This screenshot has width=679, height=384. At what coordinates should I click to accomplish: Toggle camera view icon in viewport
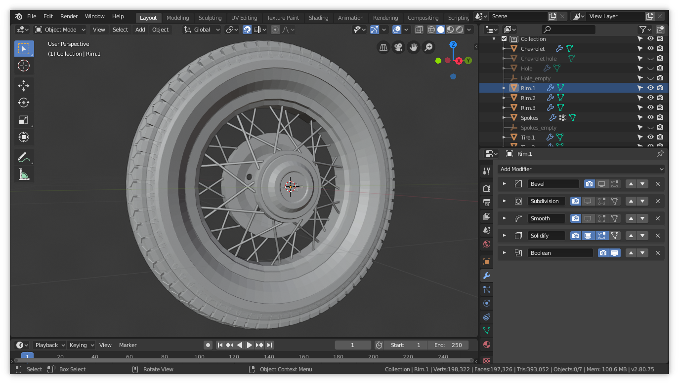pyautogui.click(x=398, y=47)
